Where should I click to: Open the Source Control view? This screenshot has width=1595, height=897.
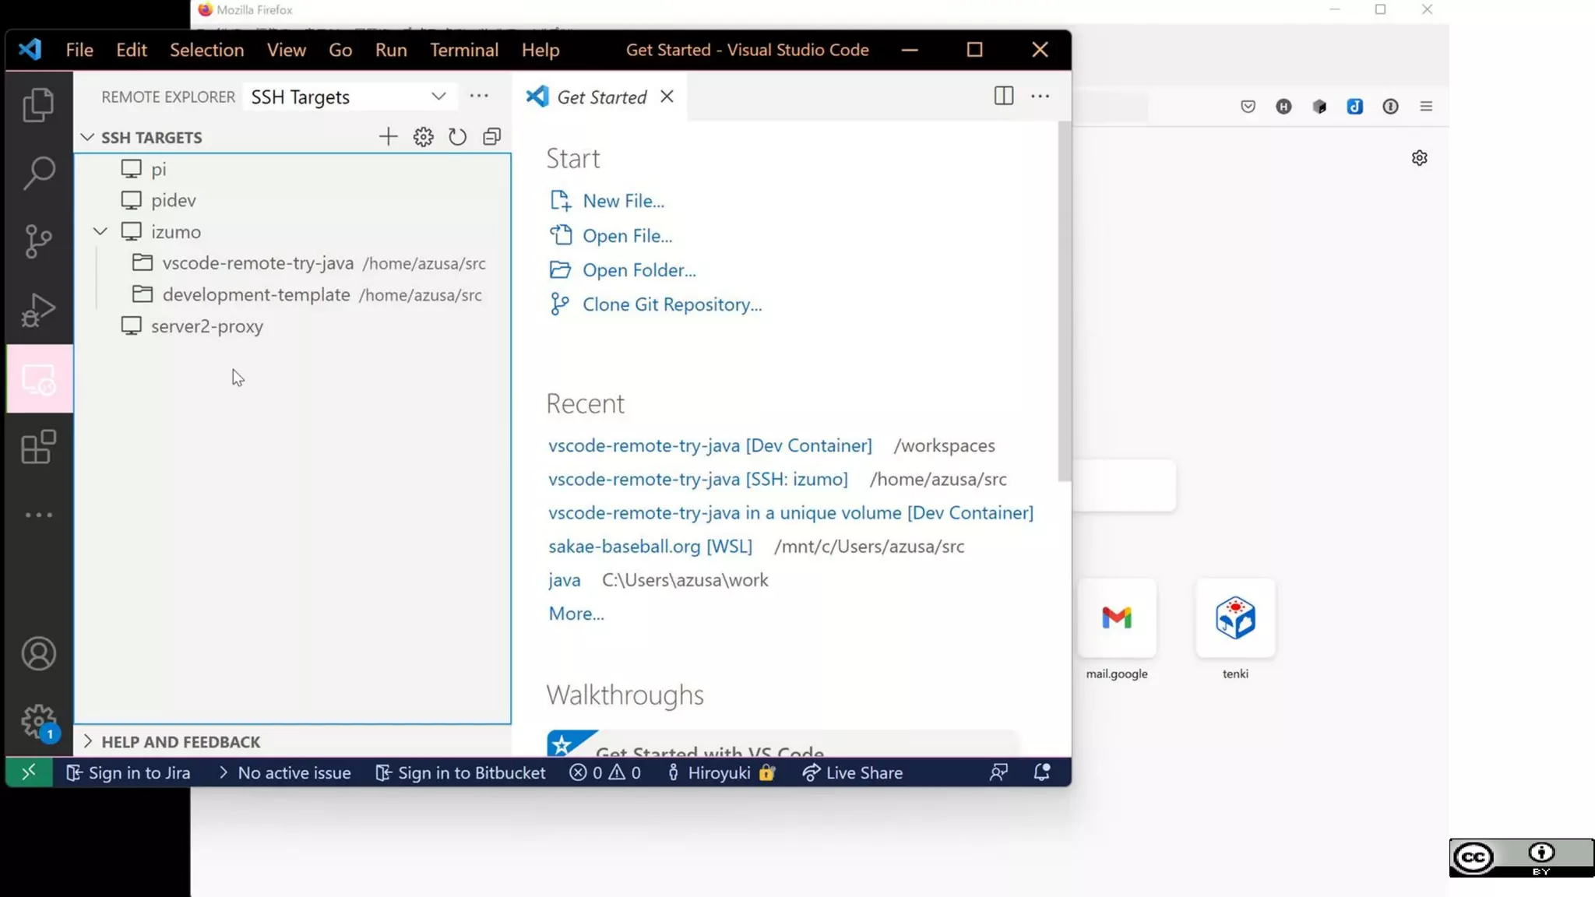(x=38, y=241)
